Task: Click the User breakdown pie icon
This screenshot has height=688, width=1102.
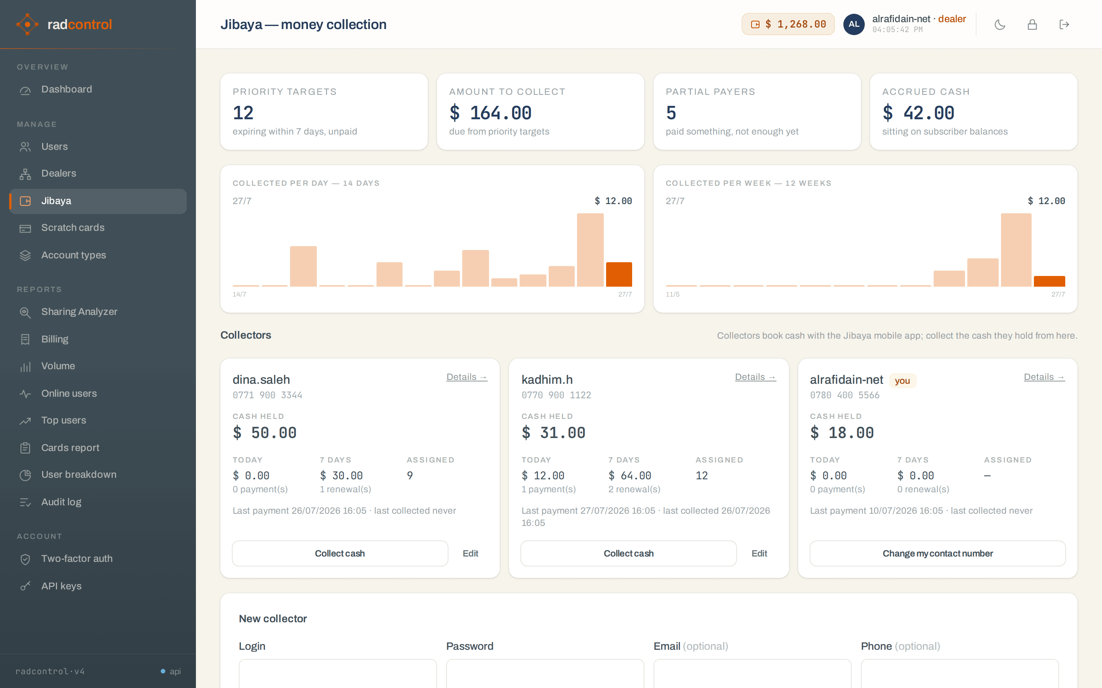Action: tap(26, 475)
